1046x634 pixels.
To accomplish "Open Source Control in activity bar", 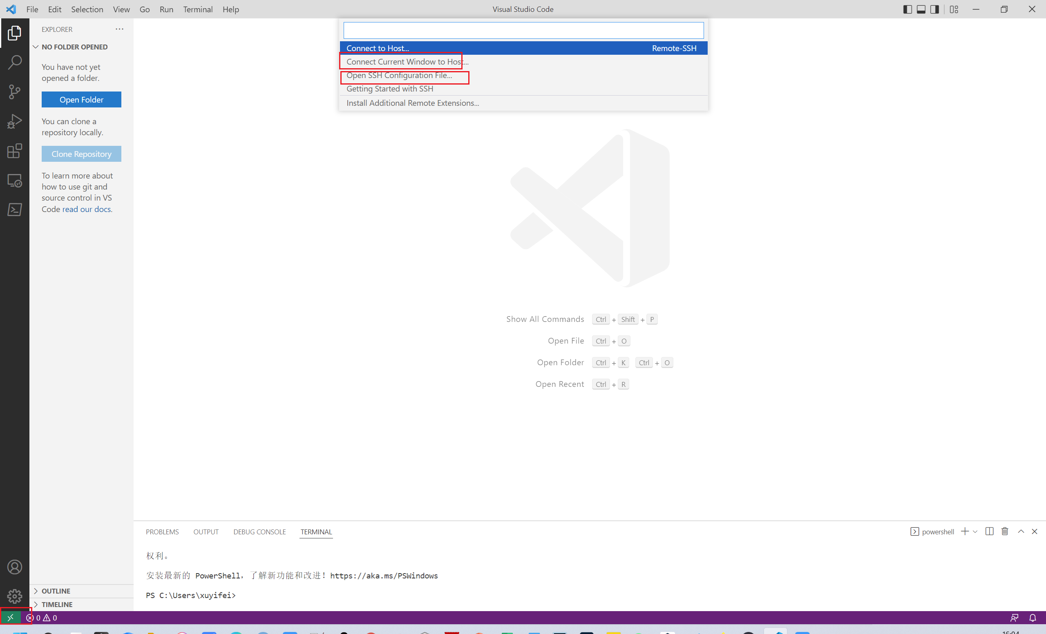I will coord(14,92).
